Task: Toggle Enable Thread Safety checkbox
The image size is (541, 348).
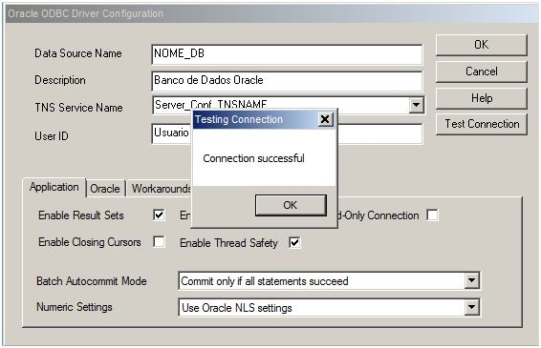Action: point(294,243)
